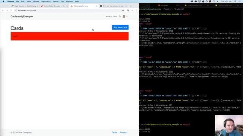
Task: Open the Tab menu in menu bar
Action: [x=62, y=2]
